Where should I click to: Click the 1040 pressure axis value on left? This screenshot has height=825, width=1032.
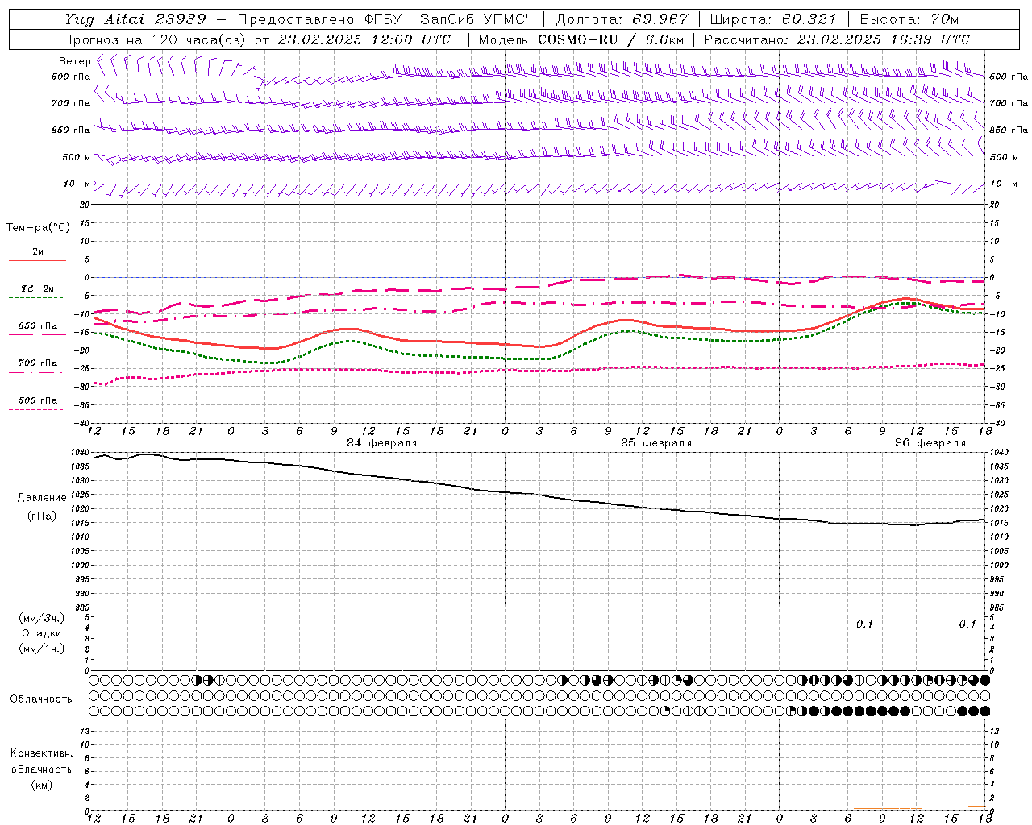pyautogui.click(x=81, y=453)
